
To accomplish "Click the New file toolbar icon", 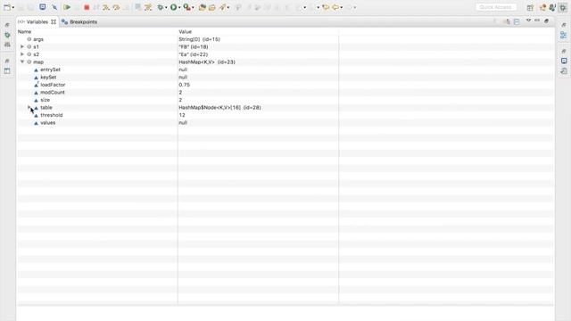I will click(6, 7).
